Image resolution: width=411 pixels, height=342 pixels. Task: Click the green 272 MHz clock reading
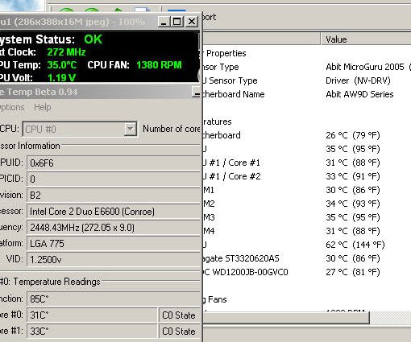pos(66,52)
